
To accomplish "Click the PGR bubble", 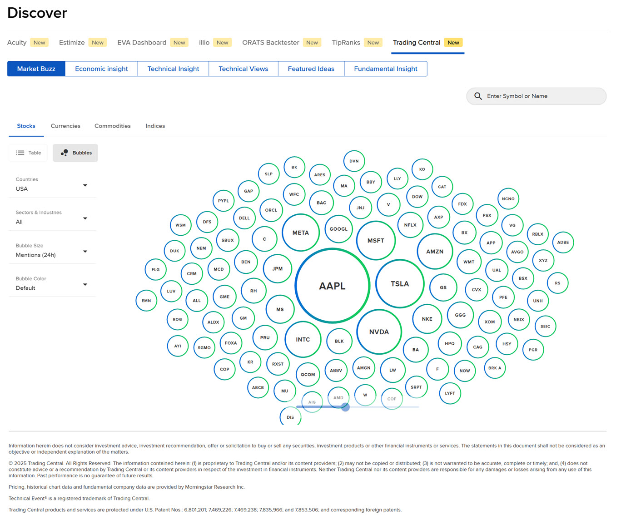I will (533, 350).
